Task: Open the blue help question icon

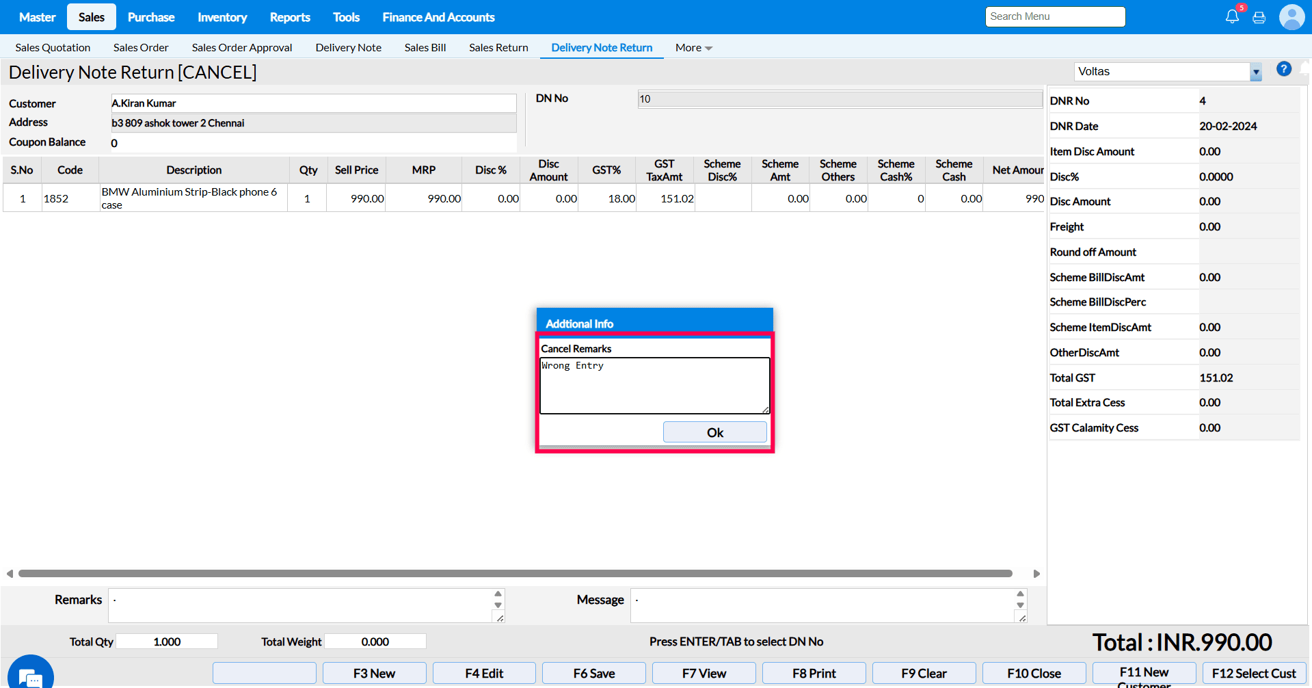Action: (1284, 69)
